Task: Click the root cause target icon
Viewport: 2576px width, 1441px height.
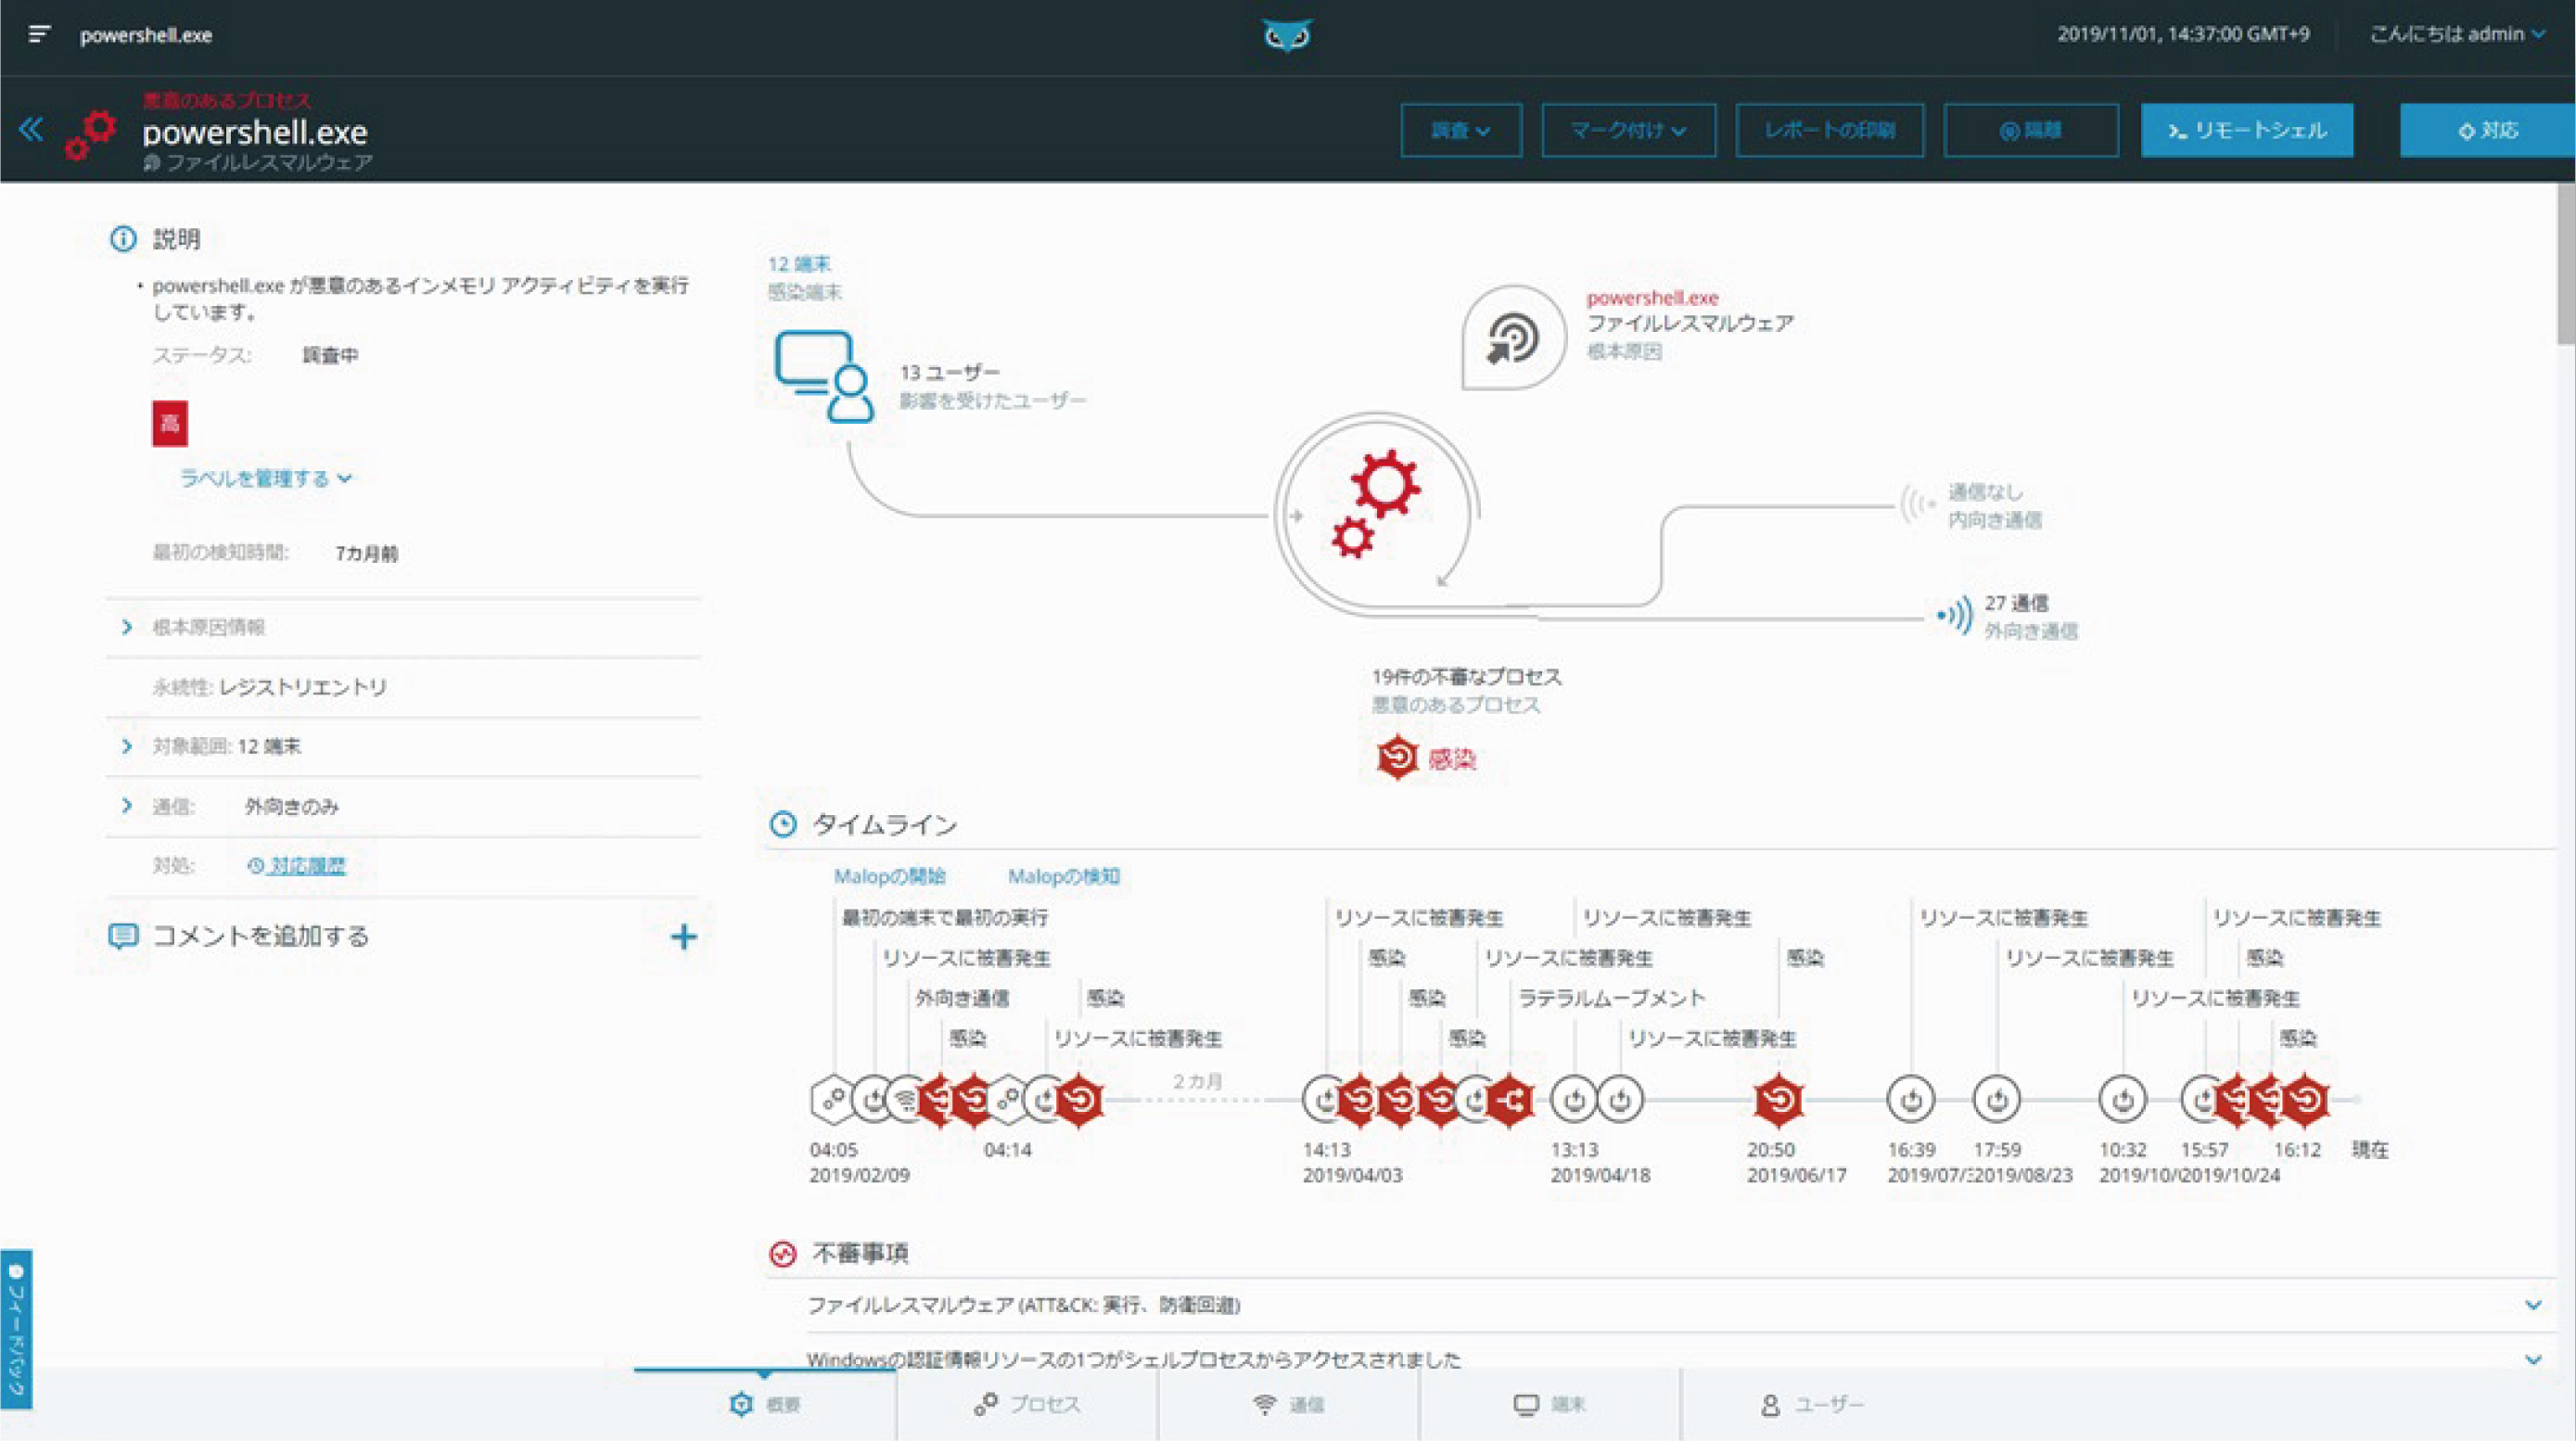Action: (1512, 337)
